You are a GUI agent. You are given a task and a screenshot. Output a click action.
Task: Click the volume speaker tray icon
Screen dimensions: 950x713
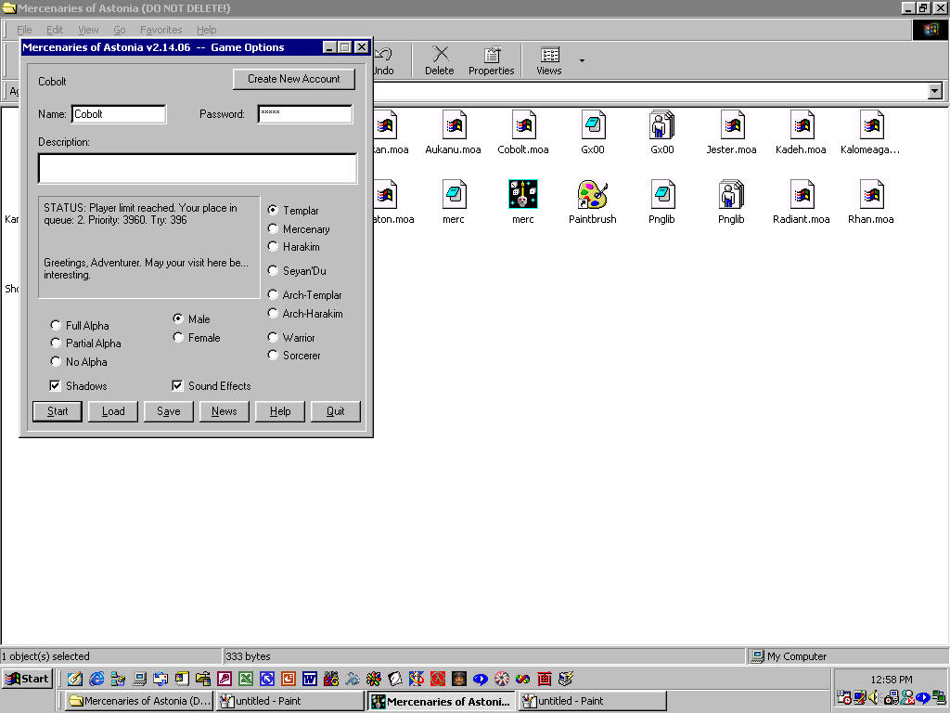874,697
